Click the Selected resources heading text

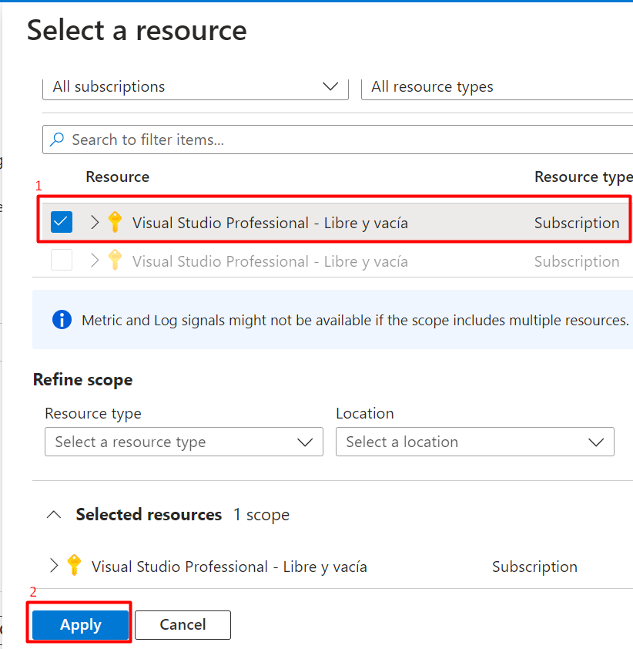tap(149, 514)
